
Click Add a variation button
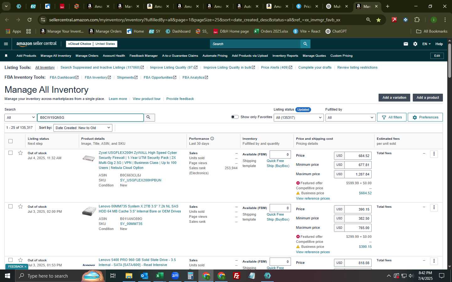pyautogui.click(x=394, y=97)
